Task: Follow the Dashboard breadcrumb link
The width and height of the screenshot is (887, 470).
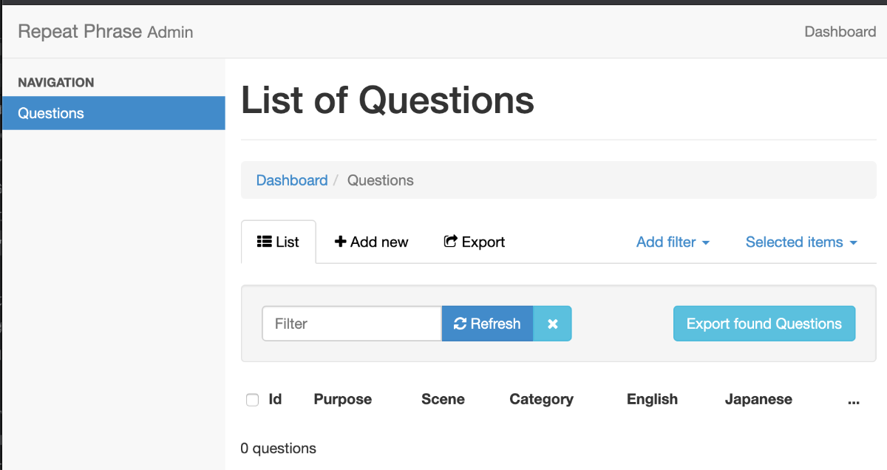Action: (x=291, y=180)
